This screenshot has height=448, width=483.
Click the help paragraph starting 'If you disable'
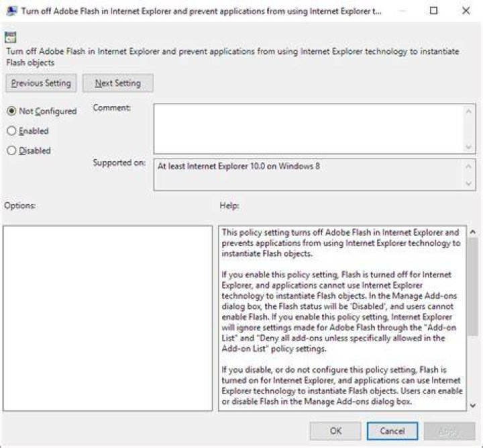coord(342,386)
